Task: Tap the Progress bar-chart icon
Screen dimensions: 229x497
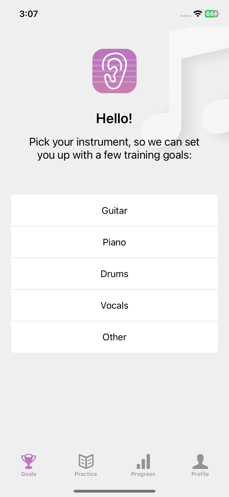Action: coord(143,461)
